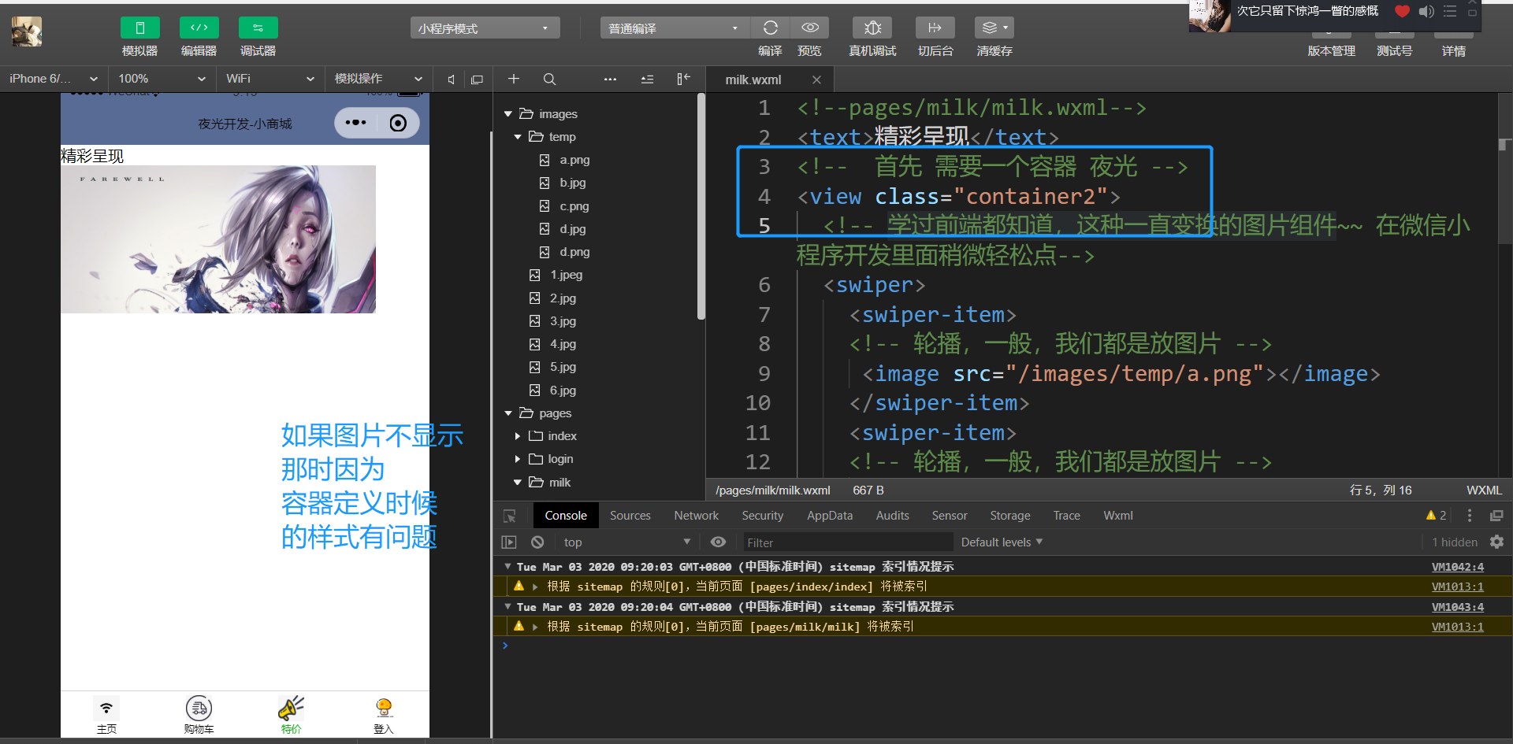Open file tree more options menu
This screenshot has height=744, width=1513.
[x=610, y=79]
